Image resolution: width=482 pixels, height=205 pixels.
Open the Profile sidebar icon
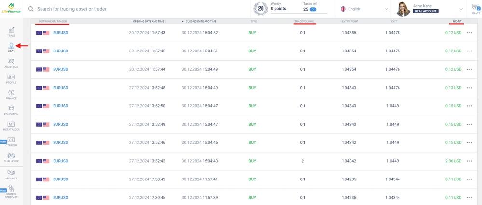click(x=11, y=79)
